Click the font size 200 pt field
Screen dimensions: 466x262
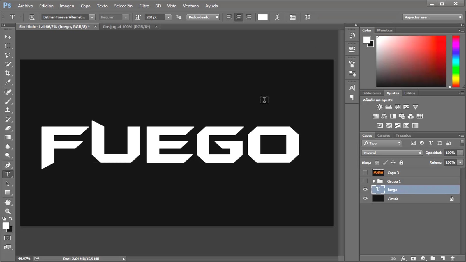155,17
